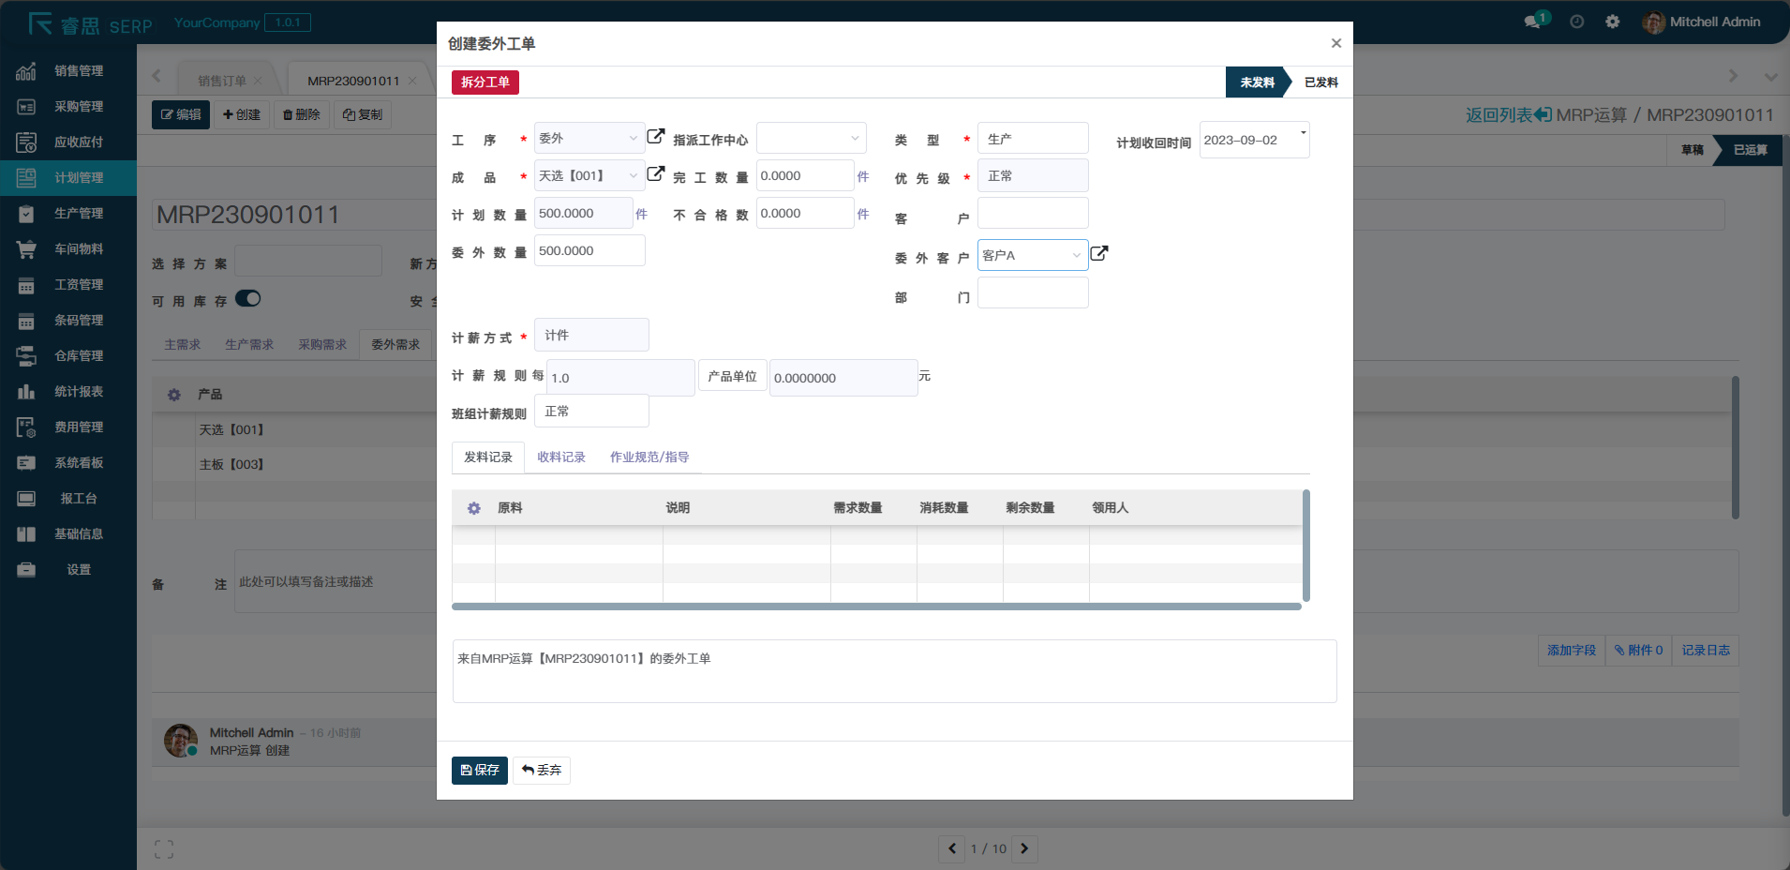Select 报工台 in the sidebar
This screenshot has height=870, width=1790.
pos(79,498)
